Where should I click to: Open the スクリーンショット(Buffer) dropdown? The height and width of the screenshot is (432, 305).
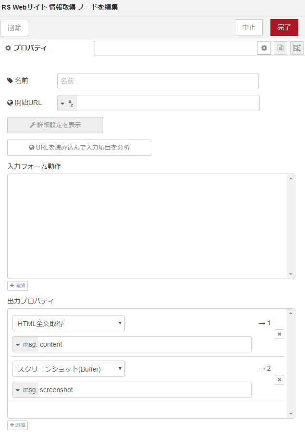69,369
